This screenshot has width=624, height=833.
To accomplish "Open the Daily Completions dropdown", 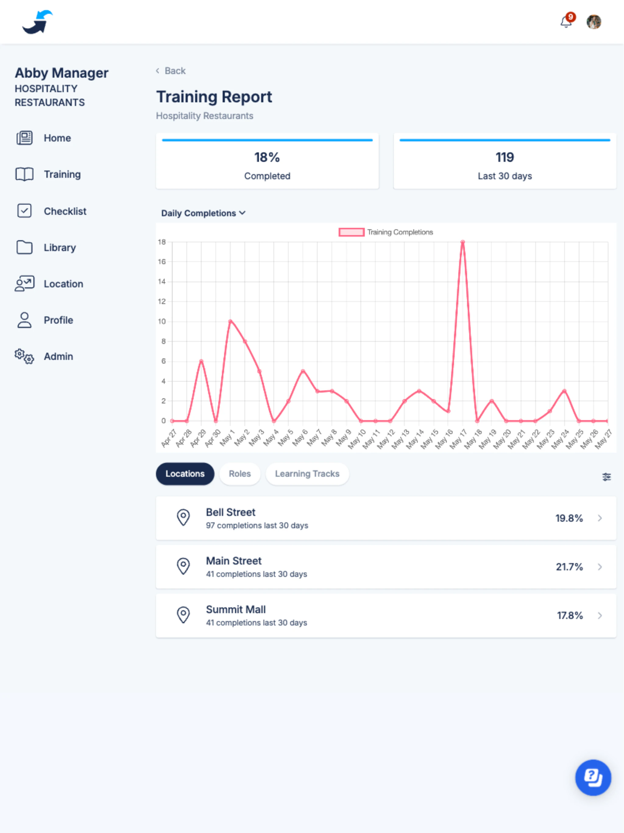I will [203, 213].
